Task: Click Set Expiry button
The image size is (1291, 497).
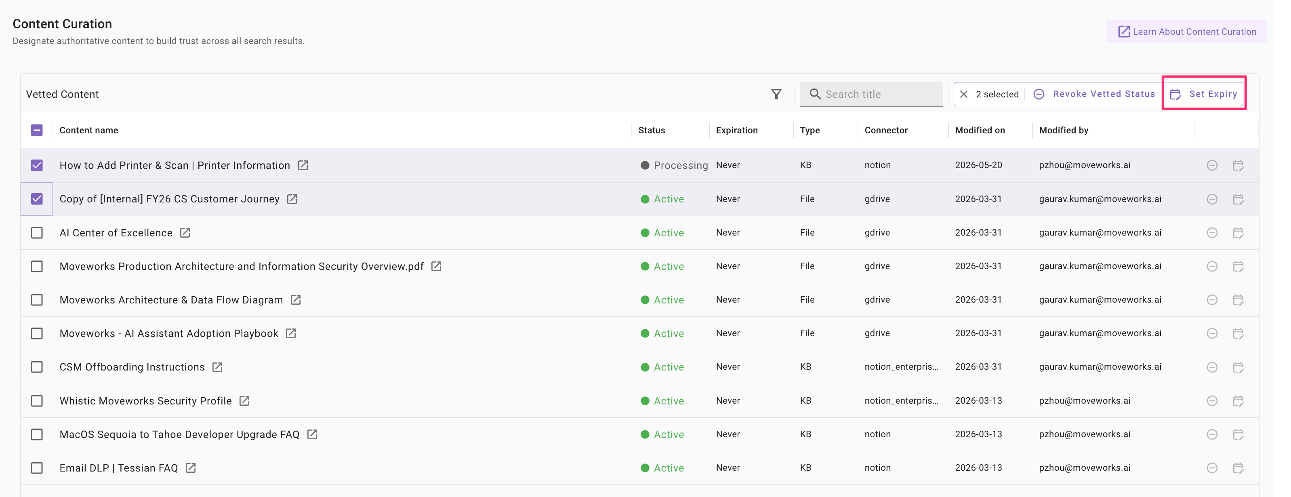Action: pos(1203,94)
